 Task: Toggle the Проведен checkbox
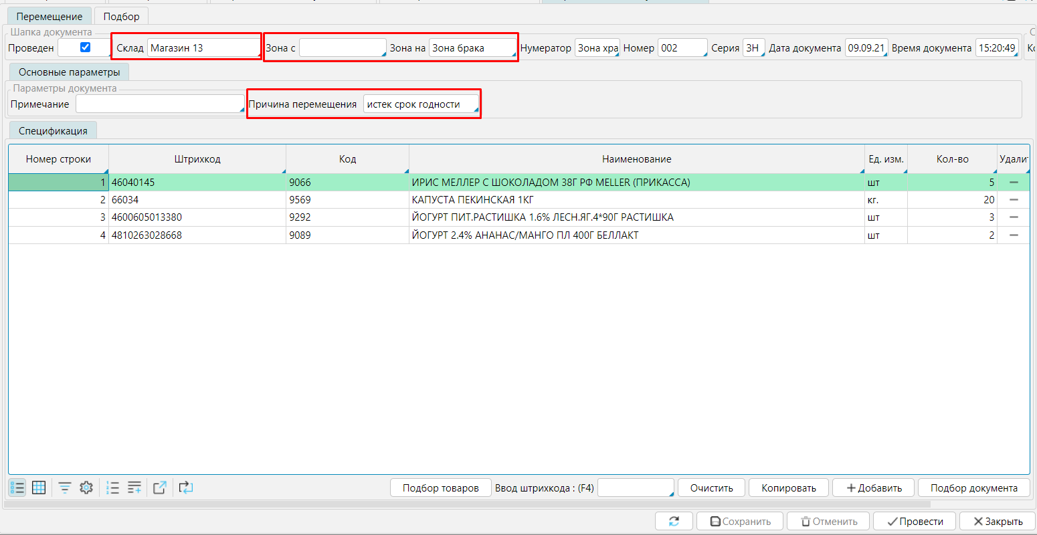click(85, 47)
